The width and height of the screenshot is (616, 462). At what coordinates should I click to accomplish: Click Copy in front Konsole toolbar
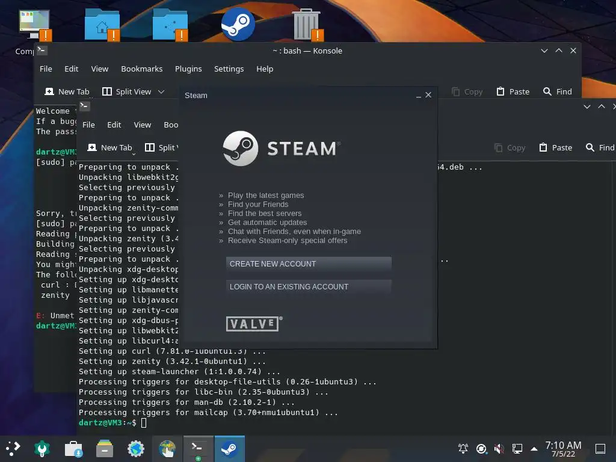510,148
